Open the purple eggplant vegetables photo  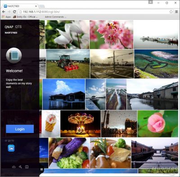(x=69, y=153)
